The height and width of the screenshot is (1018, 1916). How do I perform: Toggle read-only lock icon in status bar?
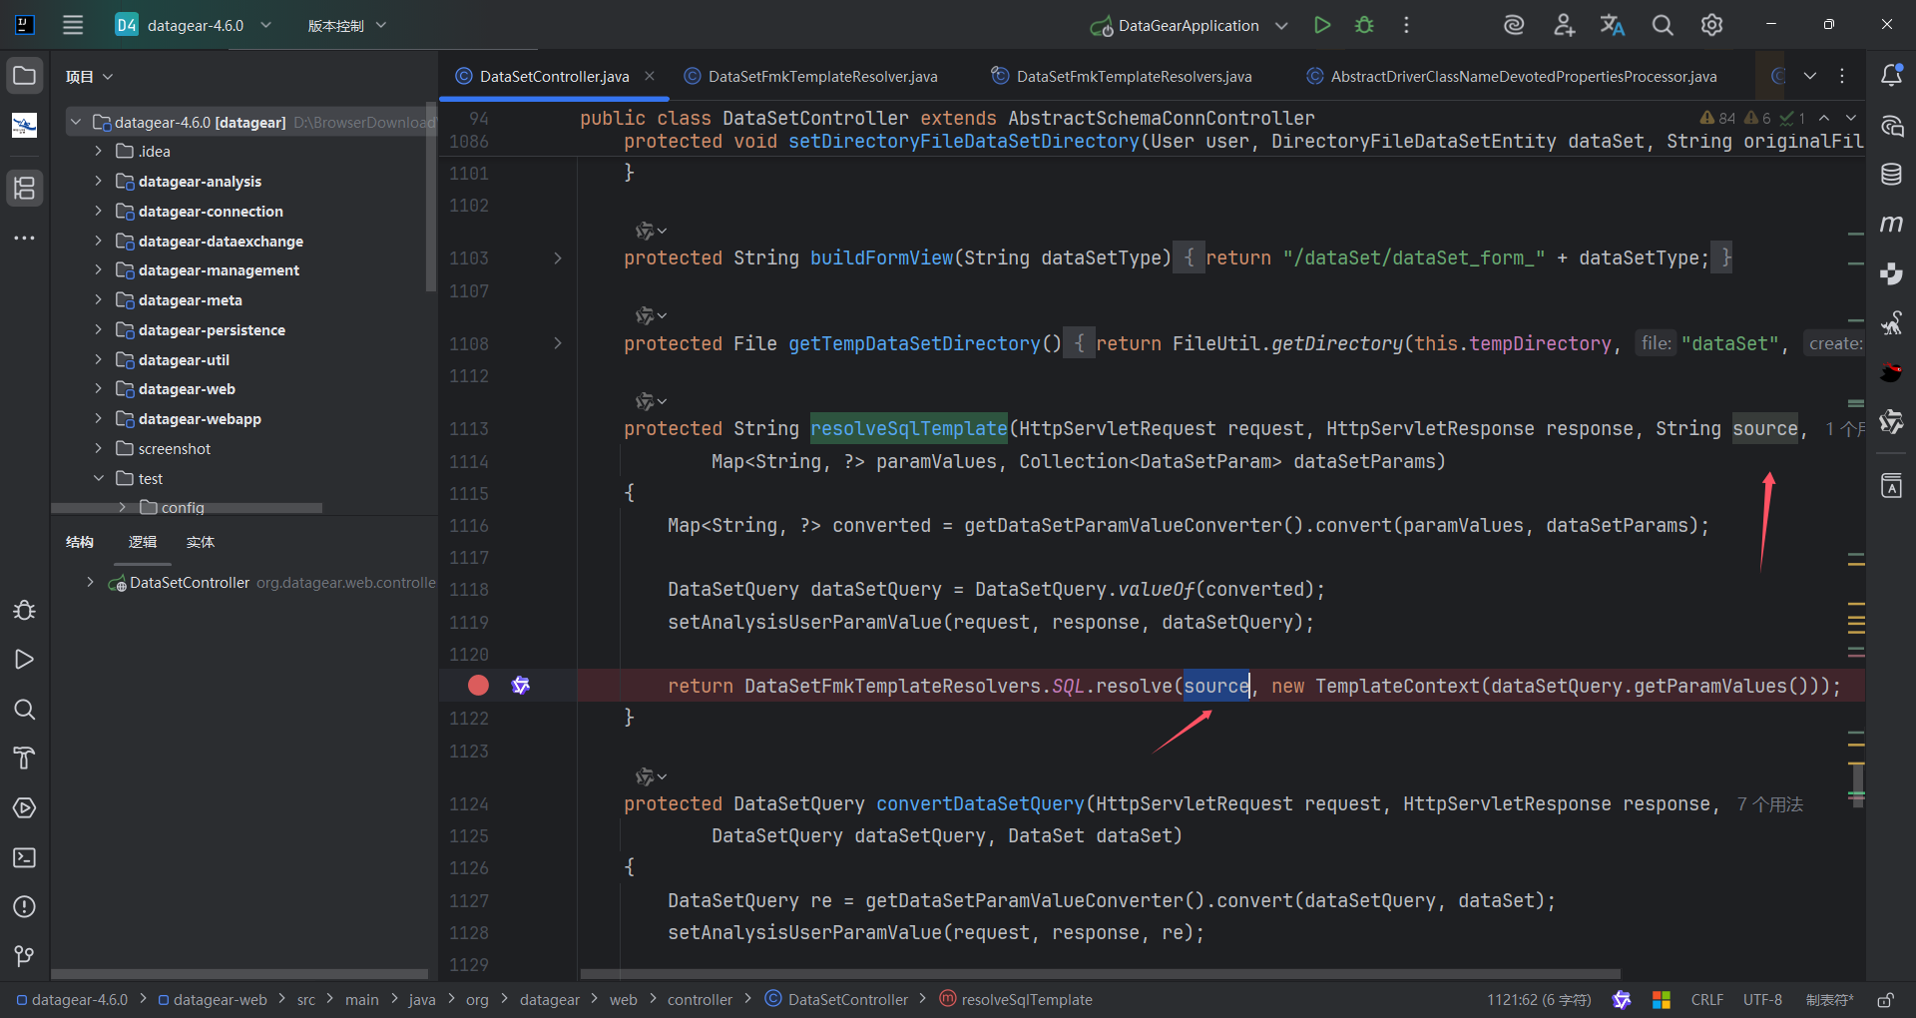pyautogui.click(x=1886, y=1000)
